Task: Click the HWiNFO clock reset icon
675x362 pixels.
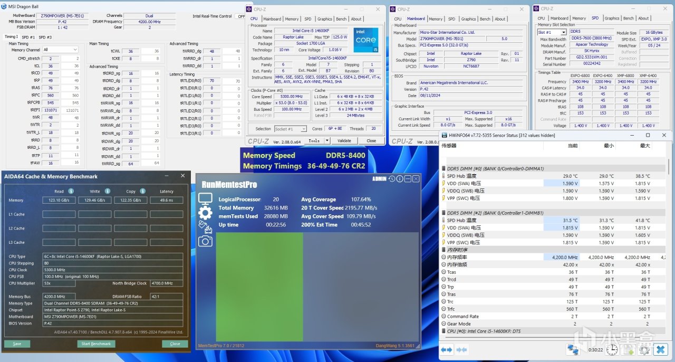Action: click(612, 349)
